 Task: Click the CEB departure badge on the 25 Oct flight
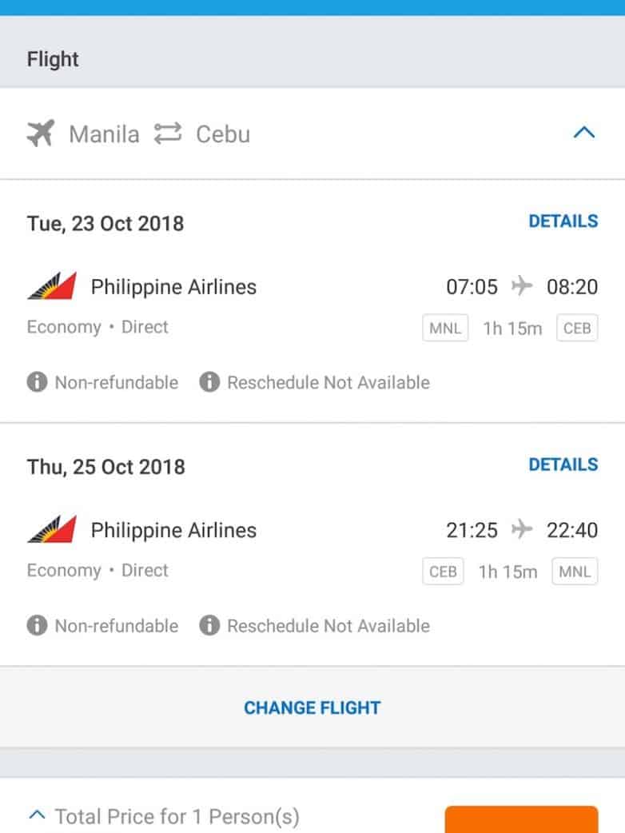coord(443,572)
